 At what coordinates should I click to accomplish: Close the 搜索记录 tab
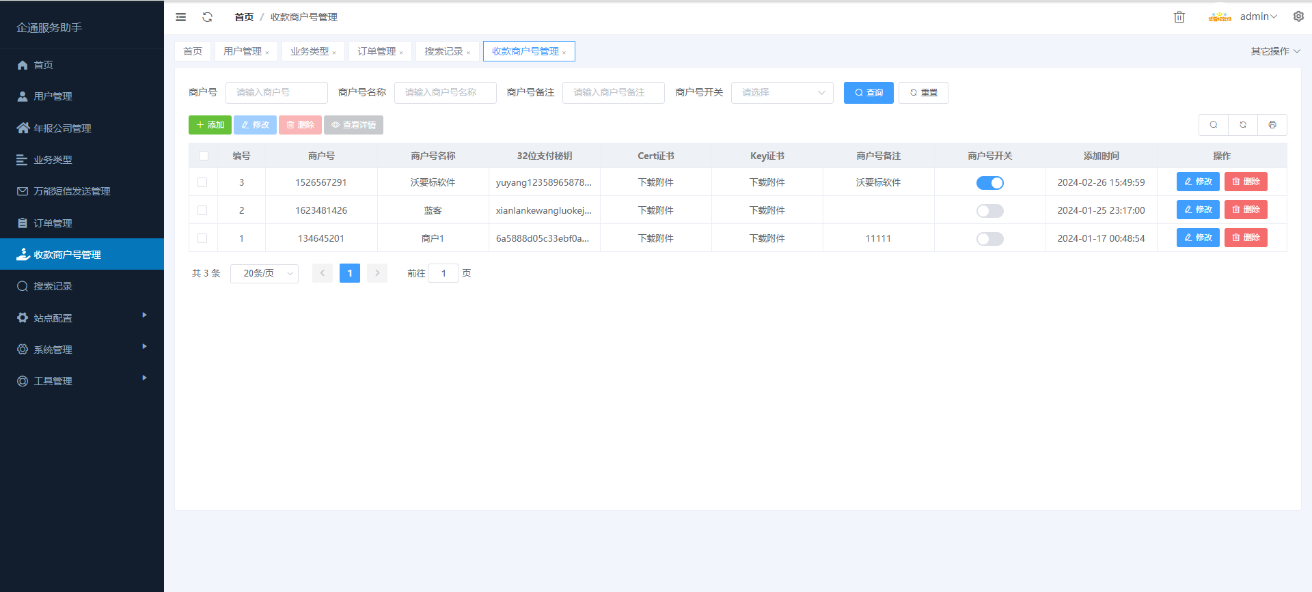coord(468,53)
